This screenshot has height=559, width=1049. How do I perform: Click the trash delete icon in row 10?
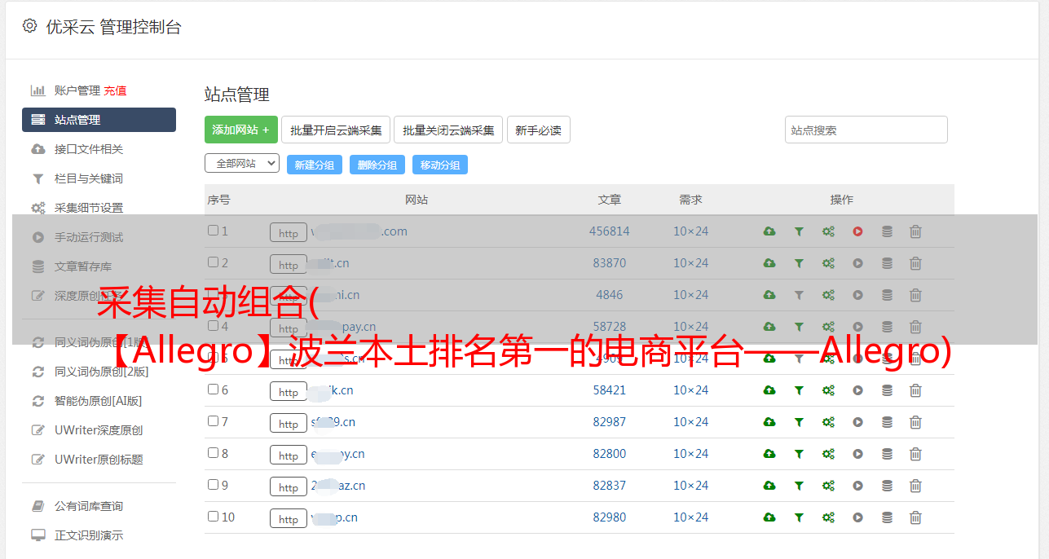[915, 517]
